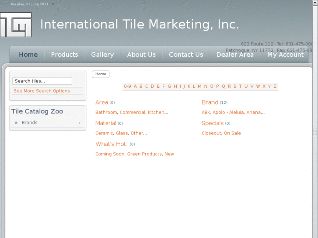Open the Coming Soon link
Screen dimensions: 318x238
[110, 154]
